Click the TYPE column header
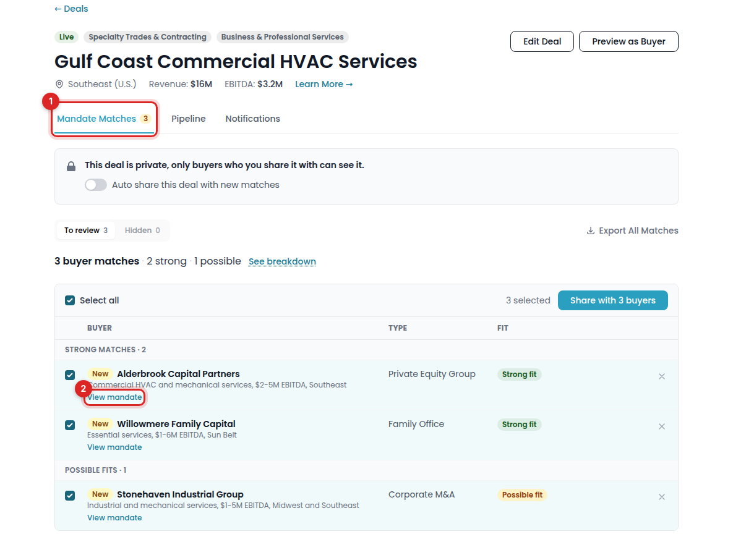The image size is (733, 542). (x=398, y=328)
